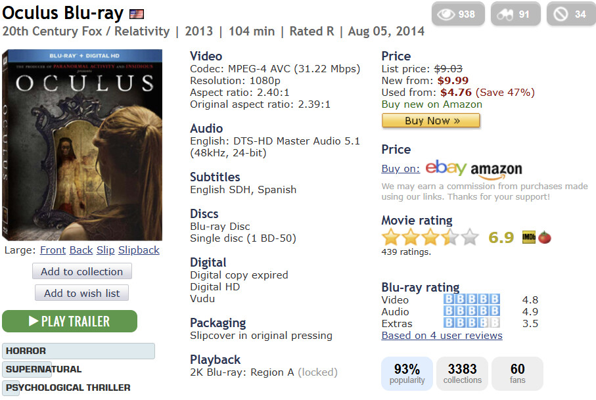Click the Oculus Blu-ray cover thumbnail
The height and width of the screenshot is (400, 596).
[x=82, y=144]
